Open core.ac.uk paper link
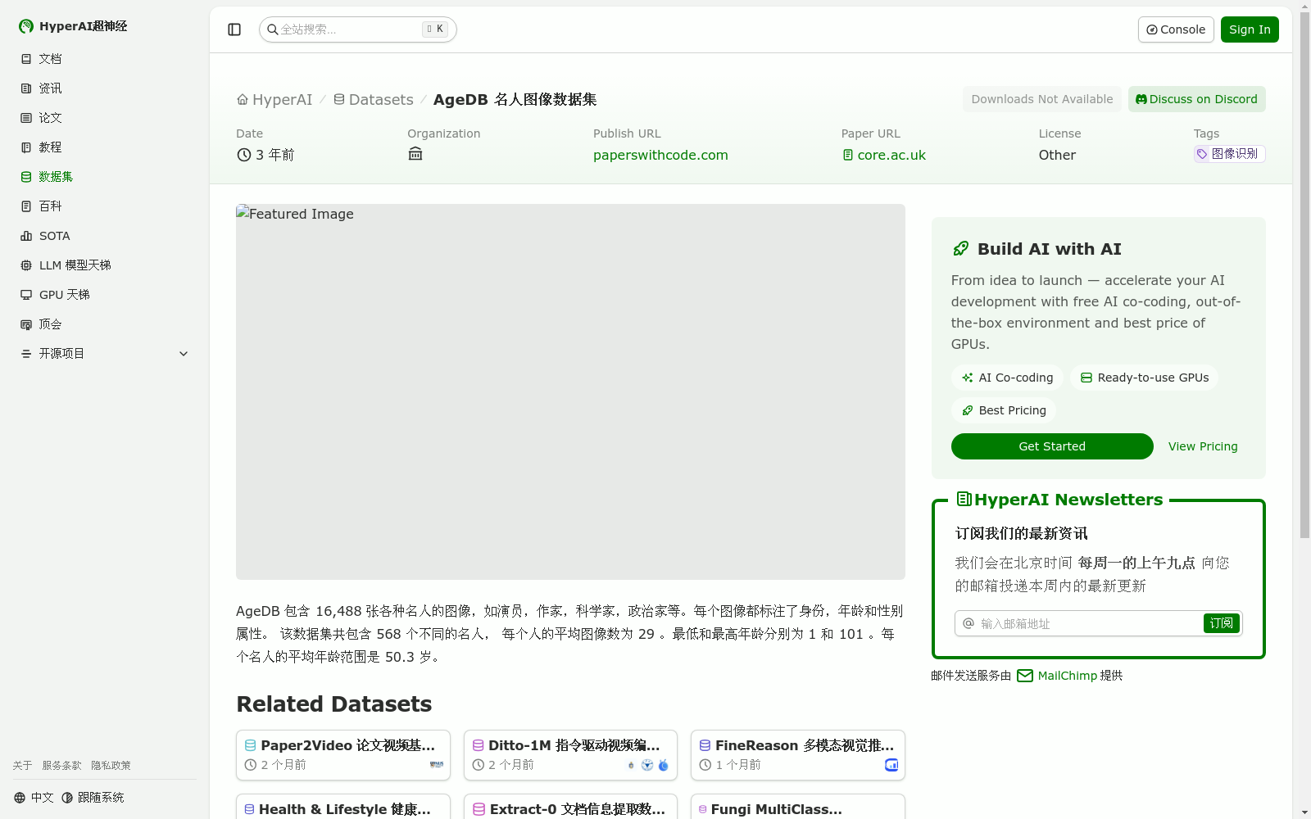 (x=891, y=156)
